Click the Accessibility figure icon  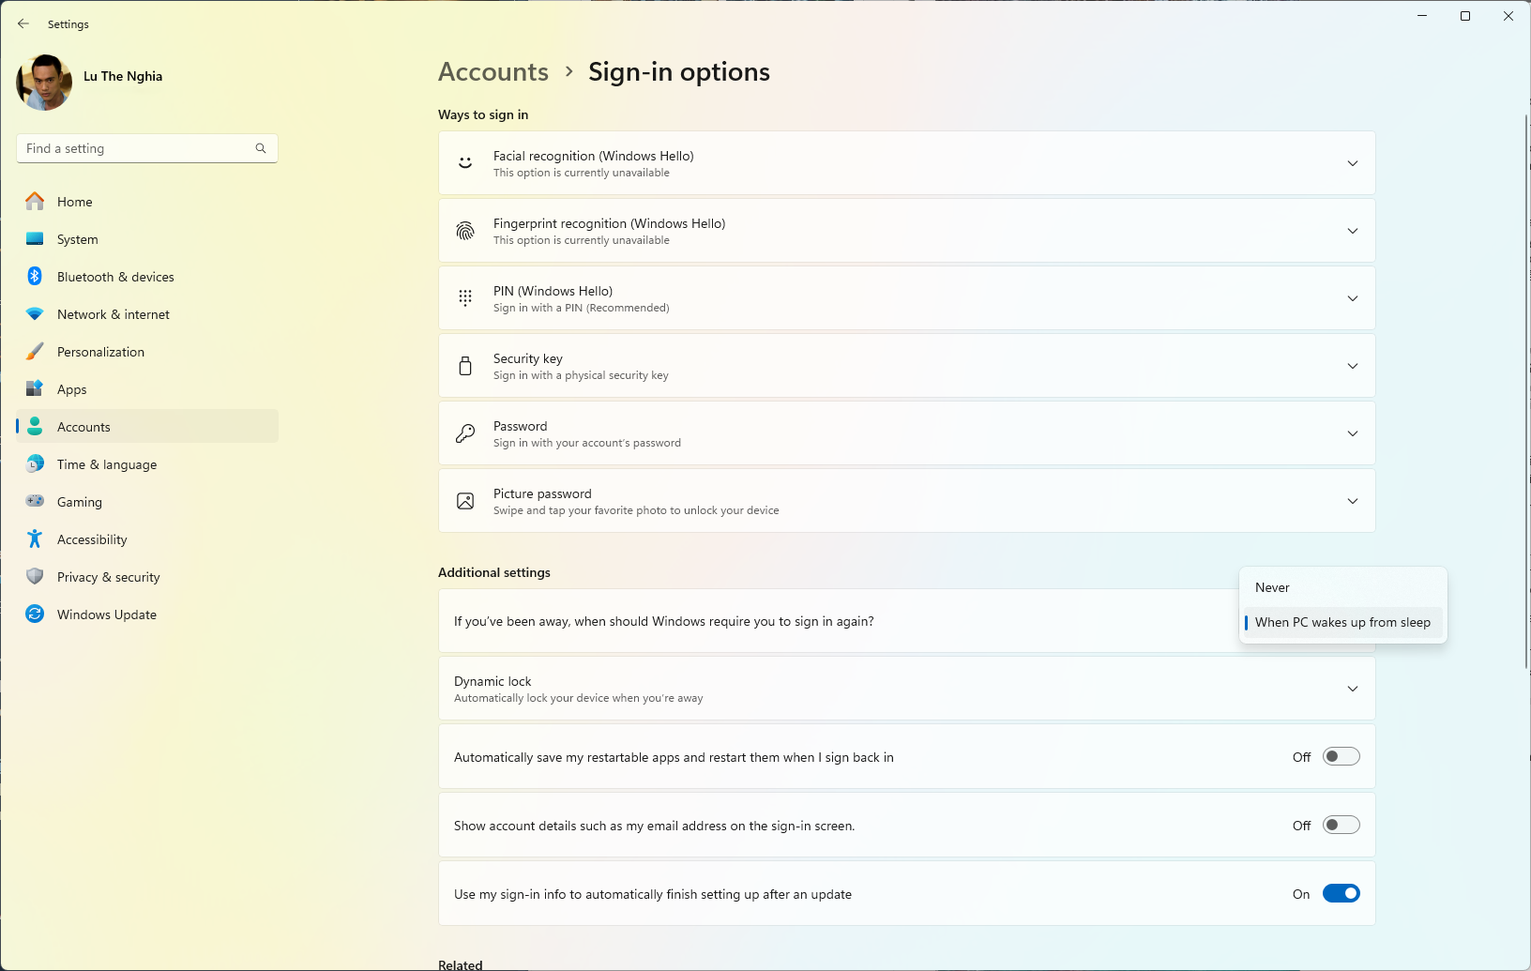pyautogui.click(x=35, y=539)
